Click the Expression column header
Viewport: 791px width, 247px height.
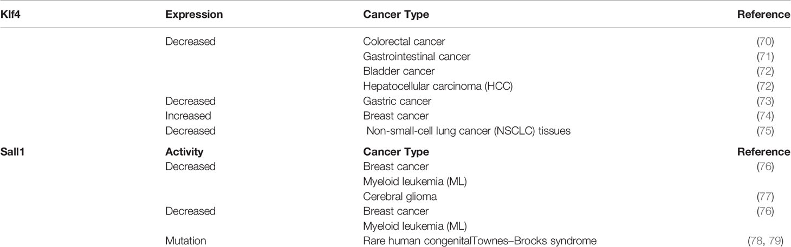pos(194,15)
